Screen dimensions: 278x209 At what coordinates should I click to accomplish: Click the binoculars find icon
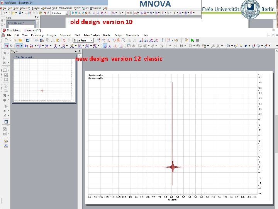(x=181, y=46)
